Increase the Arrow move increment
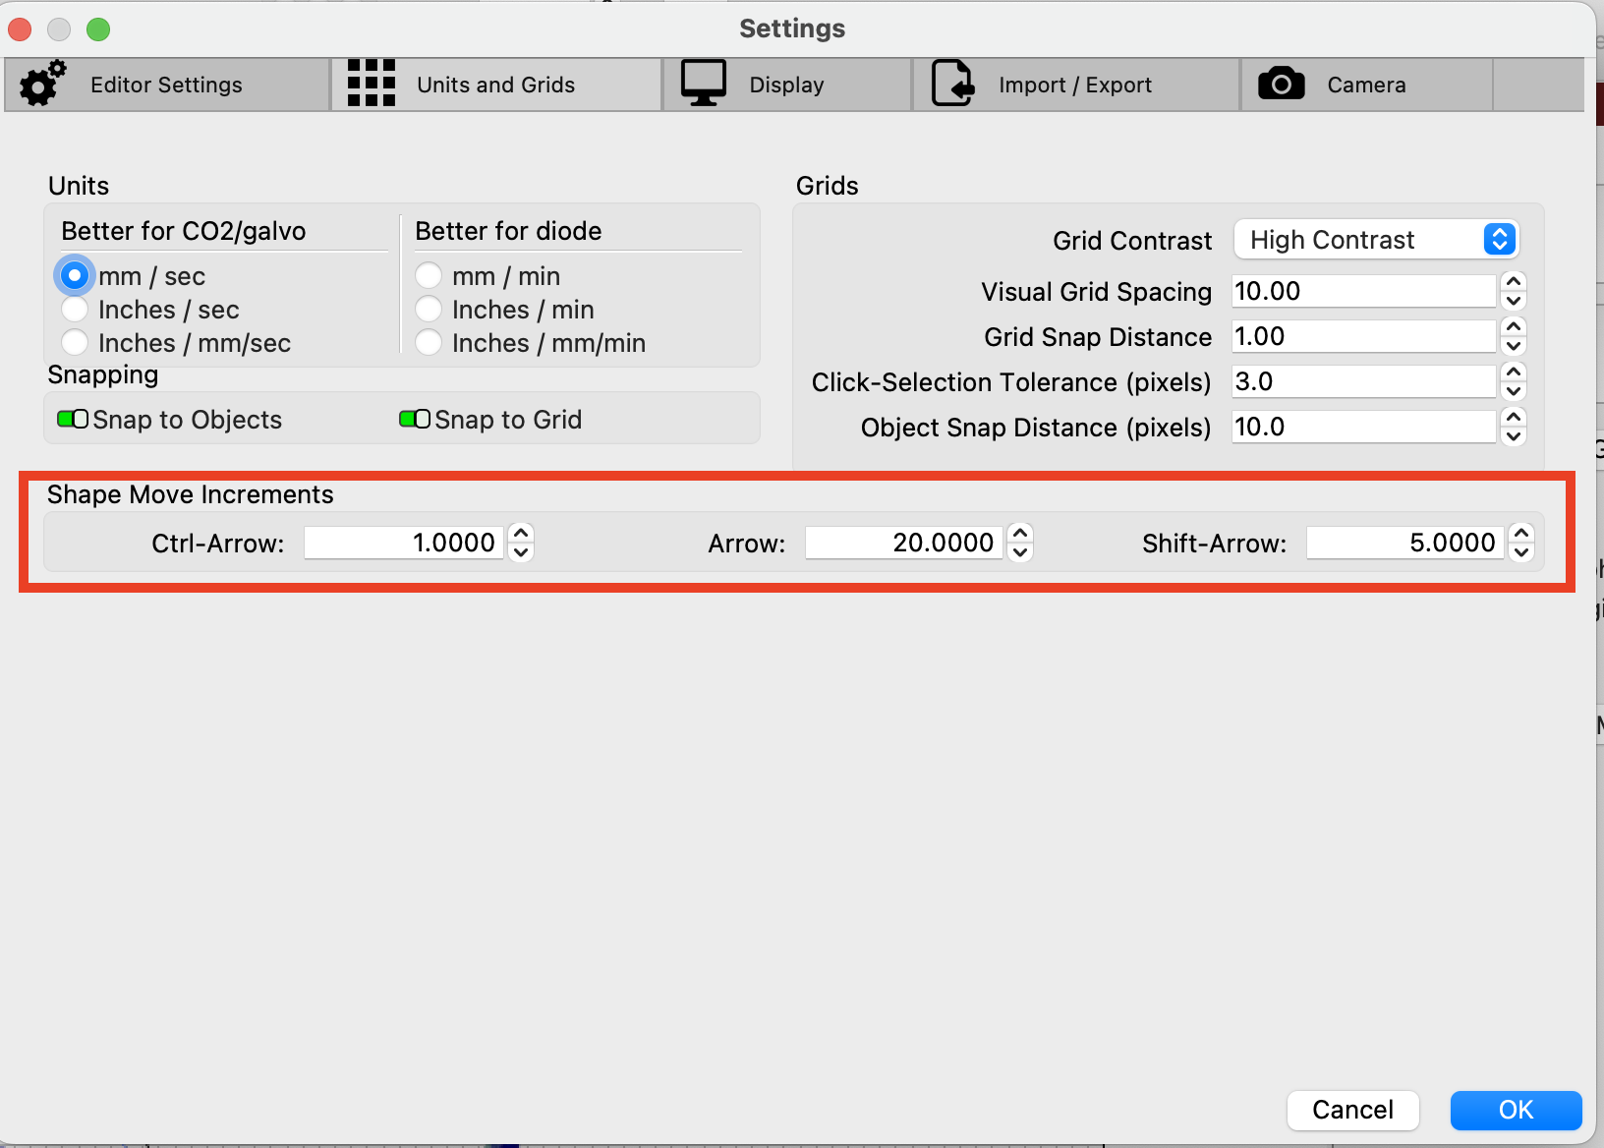Viewport: 1604px width, 1148px height. (1020, 533)
